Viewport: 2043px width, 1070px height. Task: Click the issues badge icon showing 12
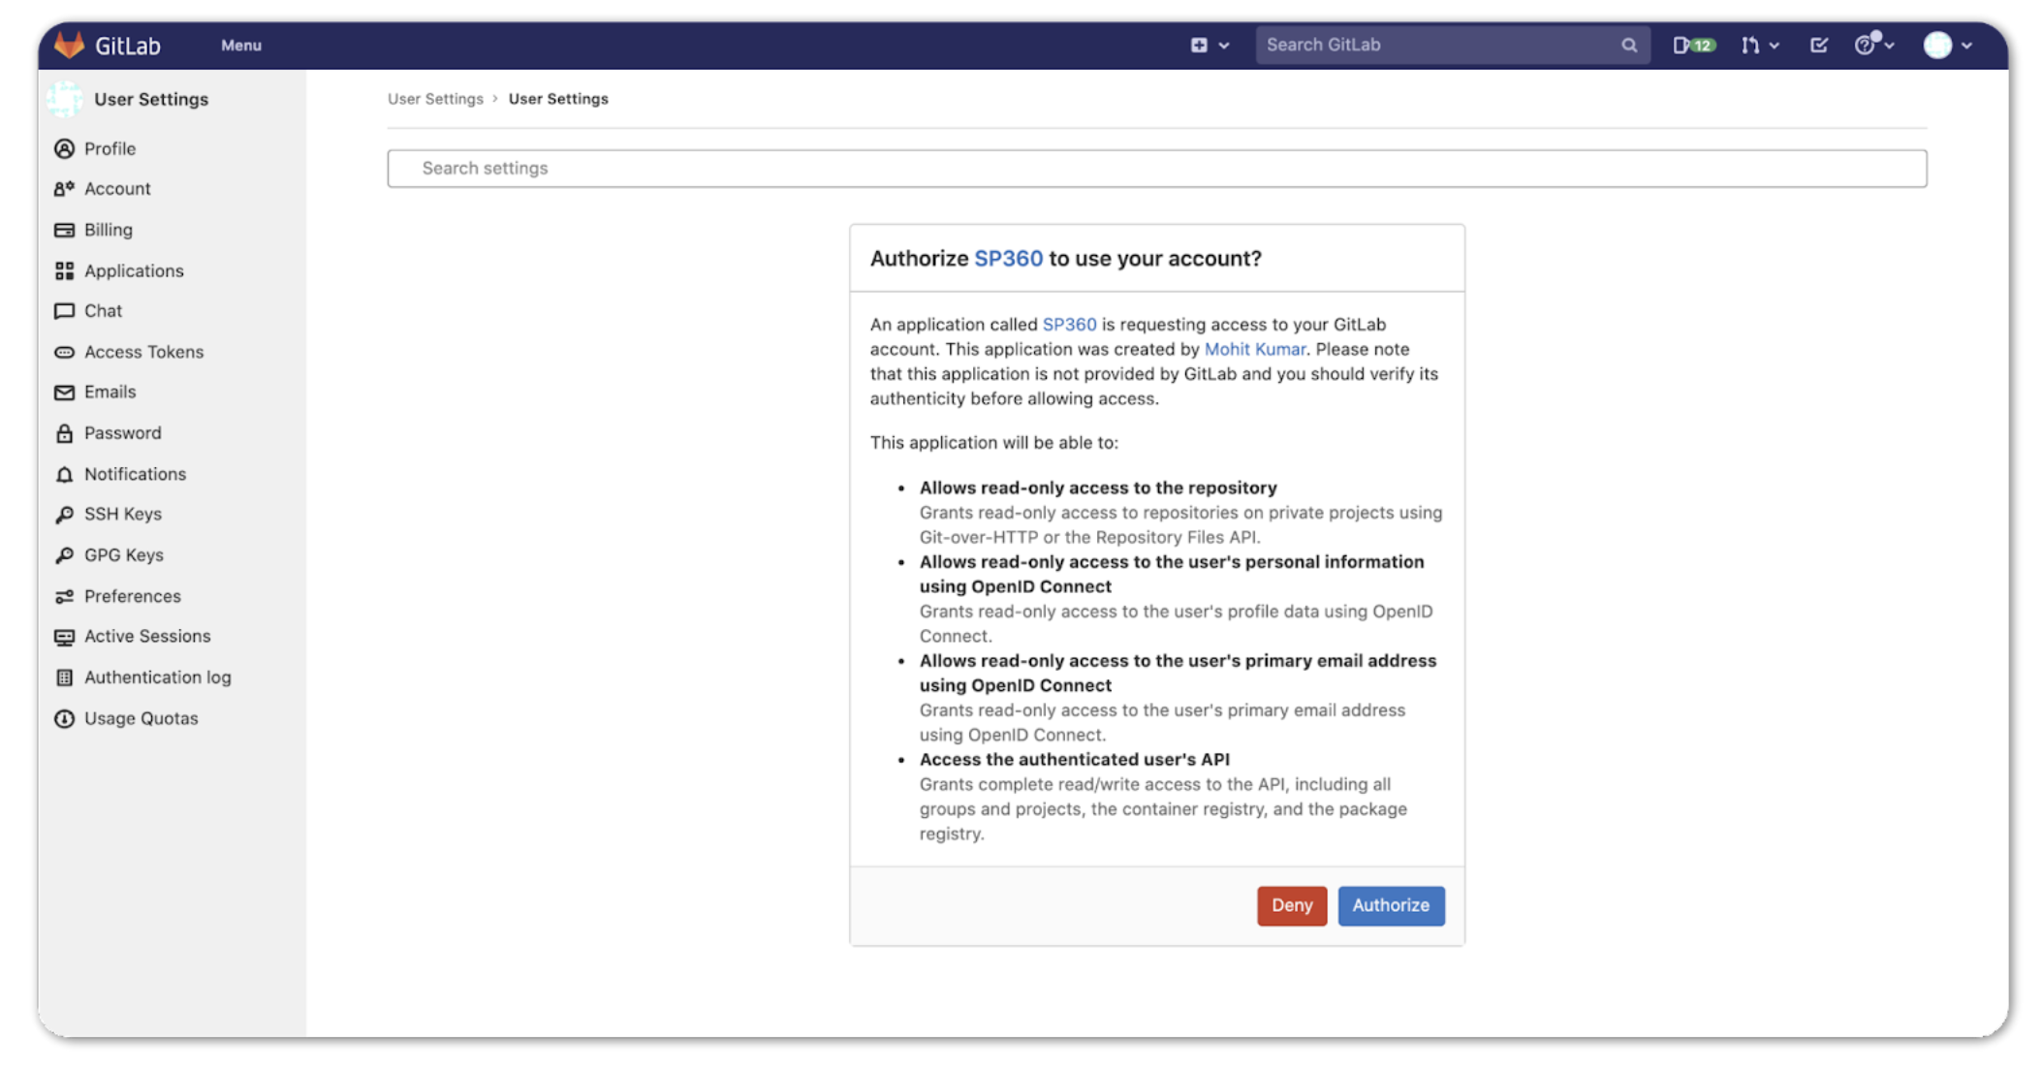(1692, 44)
